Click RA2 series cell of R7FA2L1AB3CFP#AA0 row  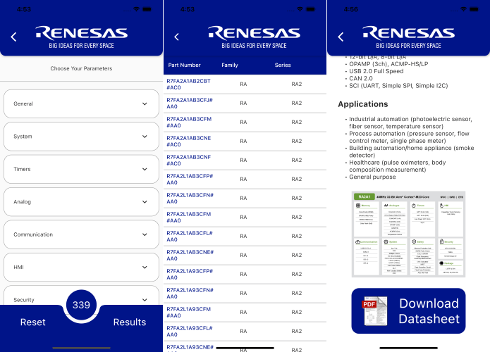tap(297, 180)
